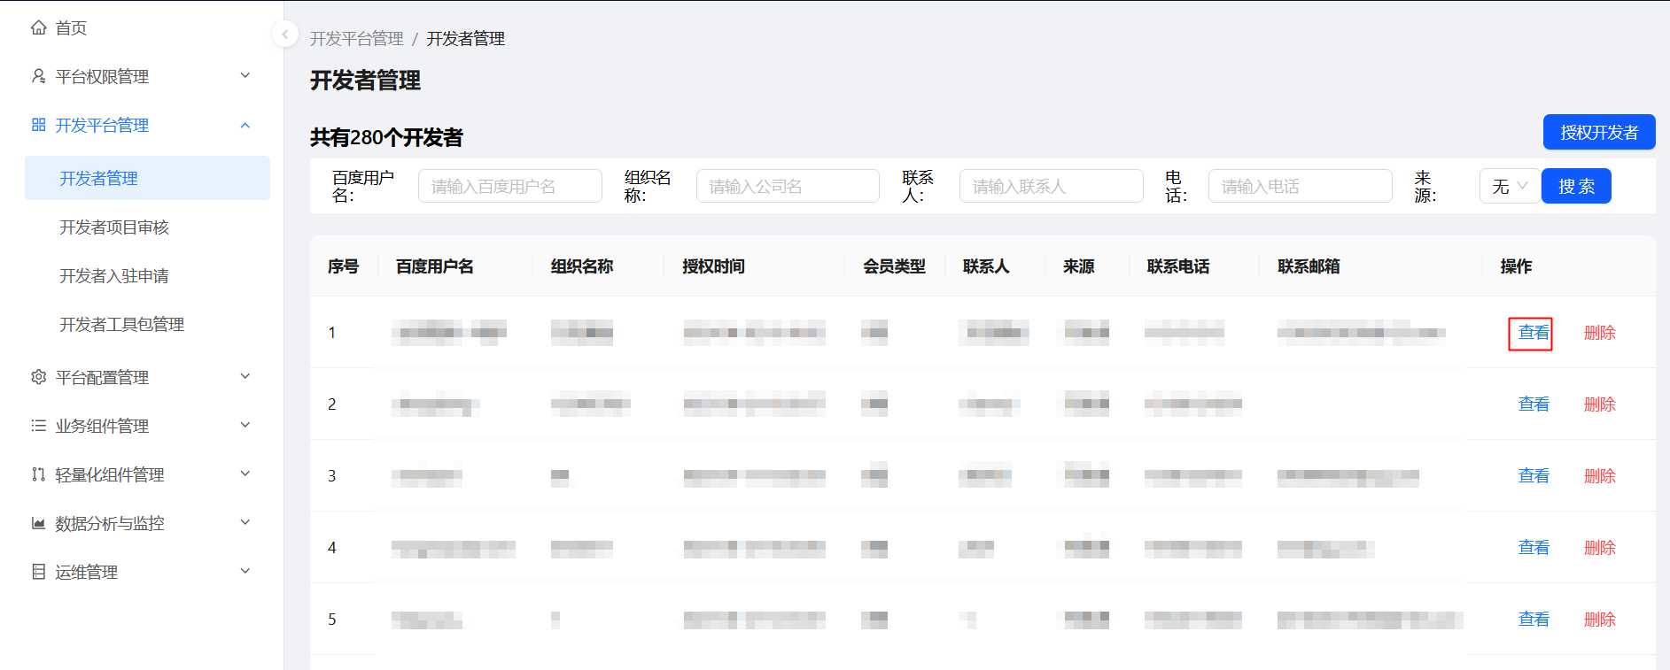Image resolution: width=1670 pixels, height=670 pixels.
Task: Click the home icon beside 首页
Action: click(38, 28)
